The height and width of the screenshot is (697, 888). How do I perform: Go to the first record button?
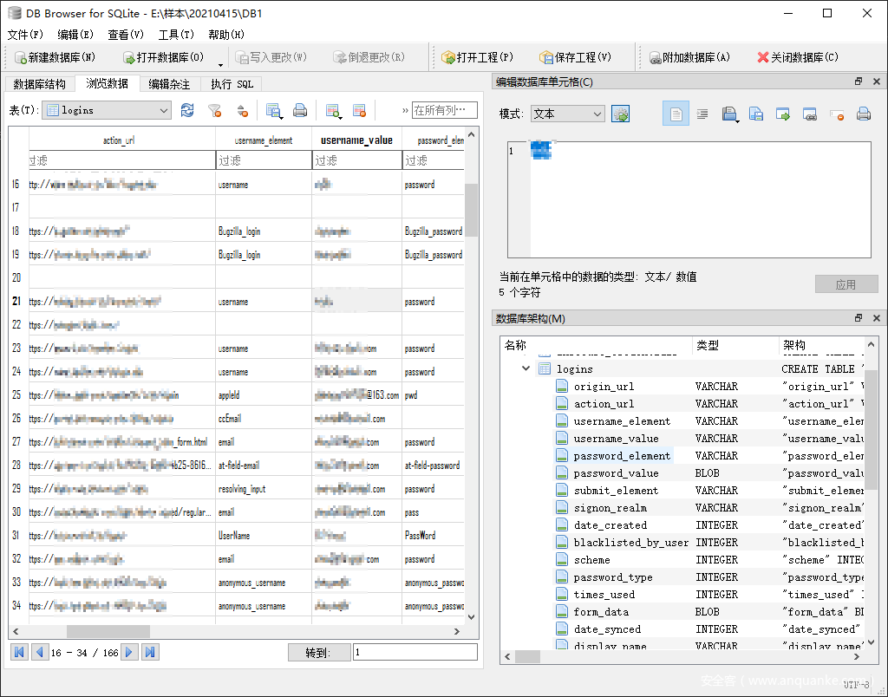click(x=19, y=652)
